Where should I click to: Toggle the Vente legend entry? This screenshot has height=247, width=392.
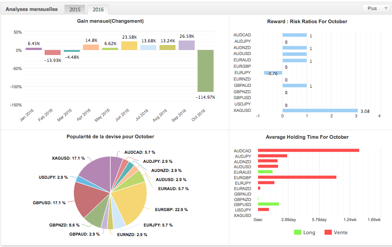coord(336,232)
